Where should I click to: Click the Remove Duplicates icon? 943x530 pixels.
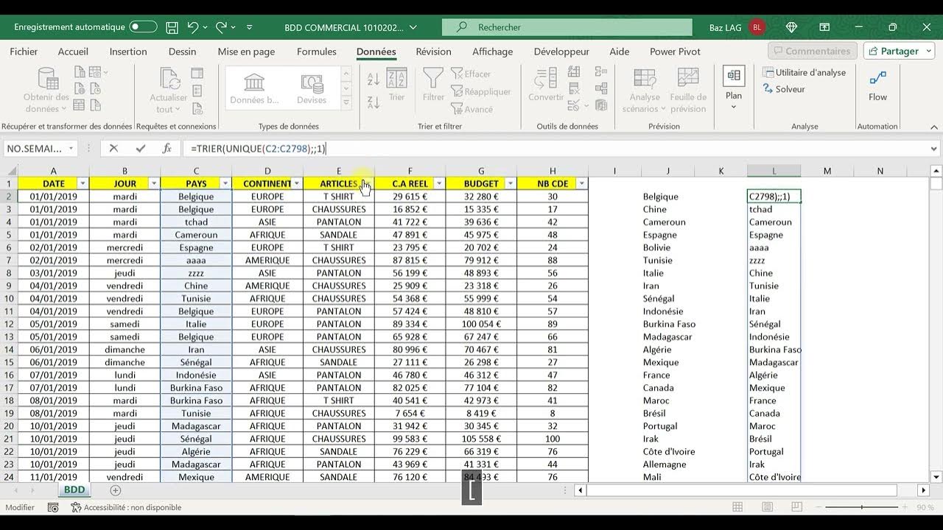pyautogui.click(x=575, y=90)
